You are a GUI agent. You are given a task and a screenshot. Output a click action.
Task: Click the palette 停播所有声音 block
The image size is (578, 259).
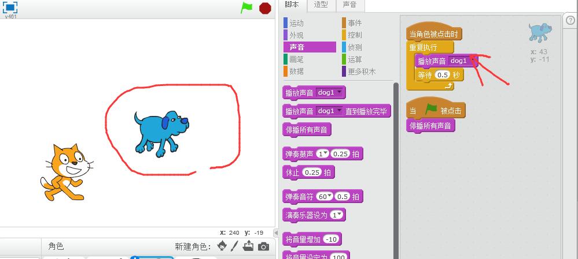pyautogui.click(x=307, y=130)
